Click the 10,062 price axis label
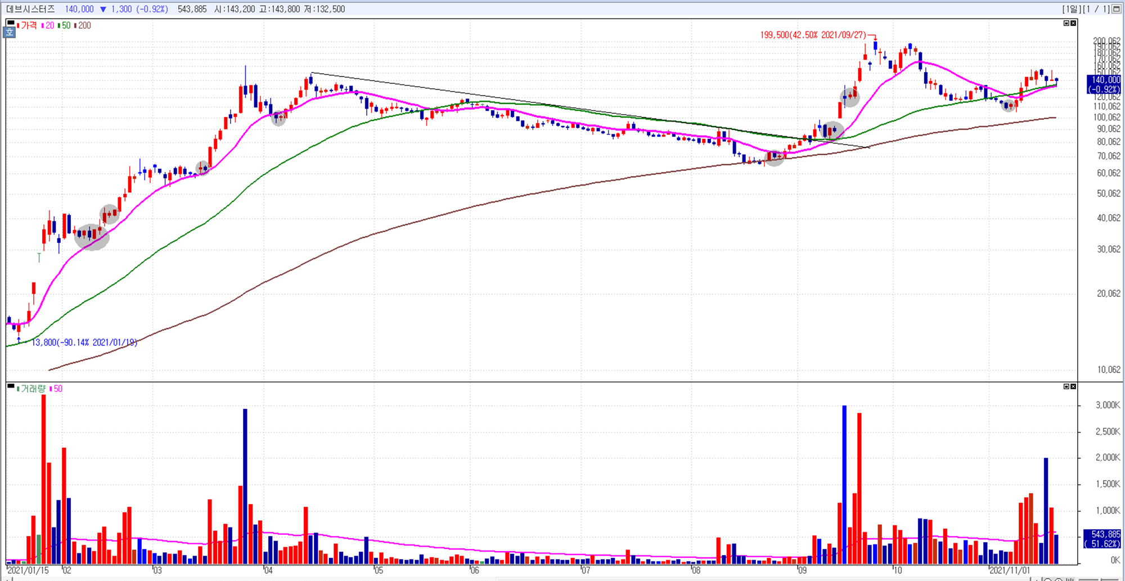The height and width of the screenshot is (581, 1125). [1109, 370]
